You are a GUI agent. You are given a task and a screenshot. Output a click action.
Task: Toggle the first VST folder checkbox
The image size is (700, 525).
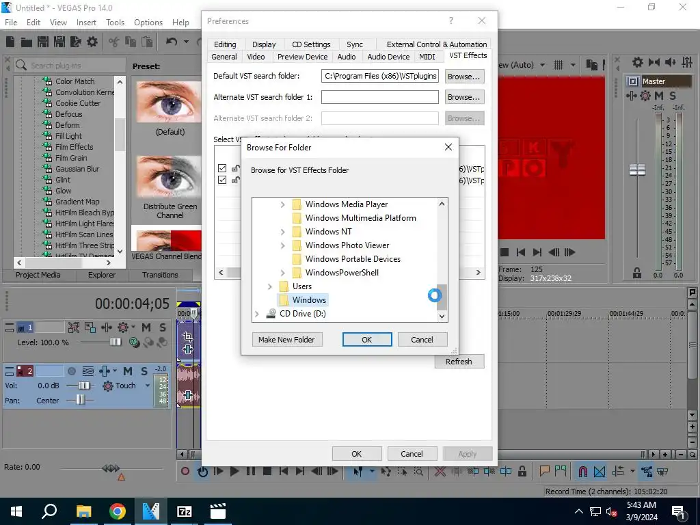click(x=222, y=168)
